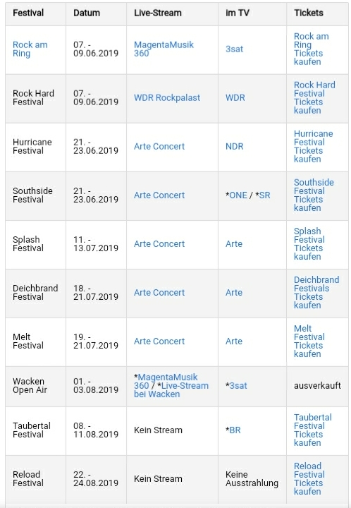Open Reload Festival Tickets kaufen link
Screen dimensions: 351x508
[x=309, y=479]
